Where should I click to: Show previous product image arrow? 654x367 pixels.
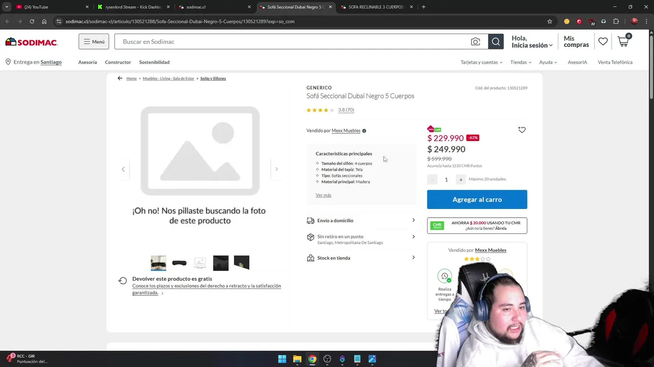pos(123,169)
